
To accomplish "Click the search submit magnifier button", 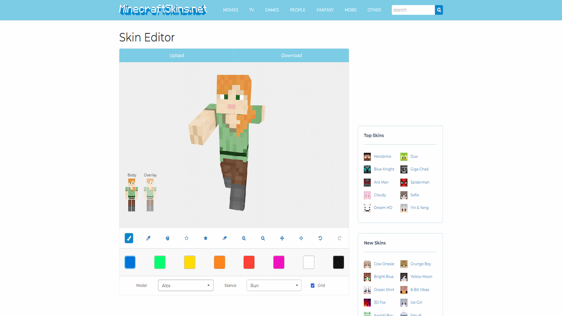I will point(439,9).
